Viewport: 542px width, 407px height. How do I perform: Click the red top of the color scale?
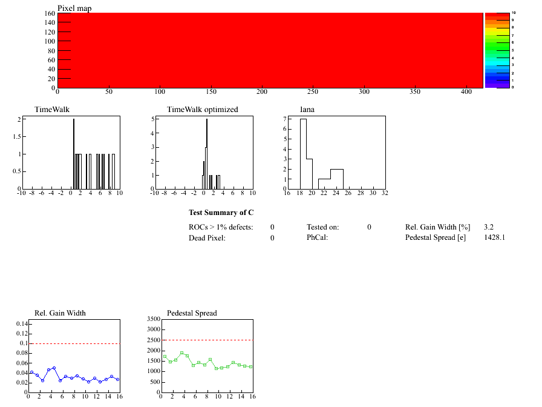pyautogui.click(x=497, y=16)
